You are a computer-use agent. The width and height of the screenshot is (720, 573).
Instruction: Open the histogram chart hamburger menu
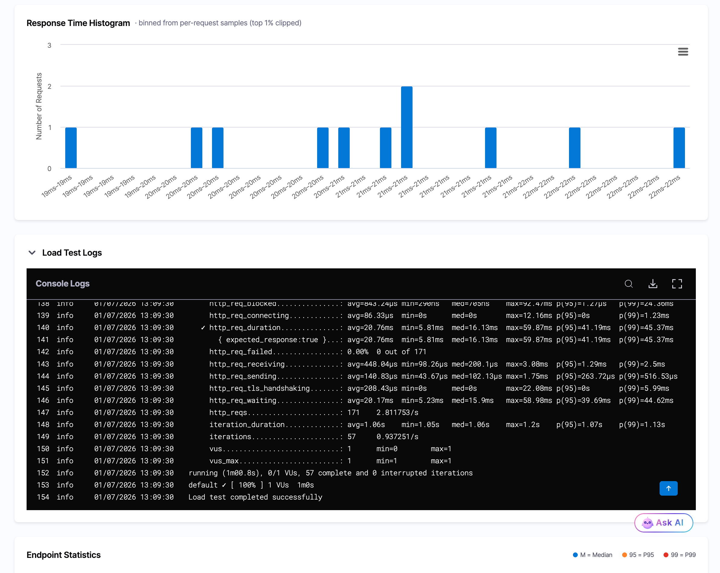click(x=683, y=52)
